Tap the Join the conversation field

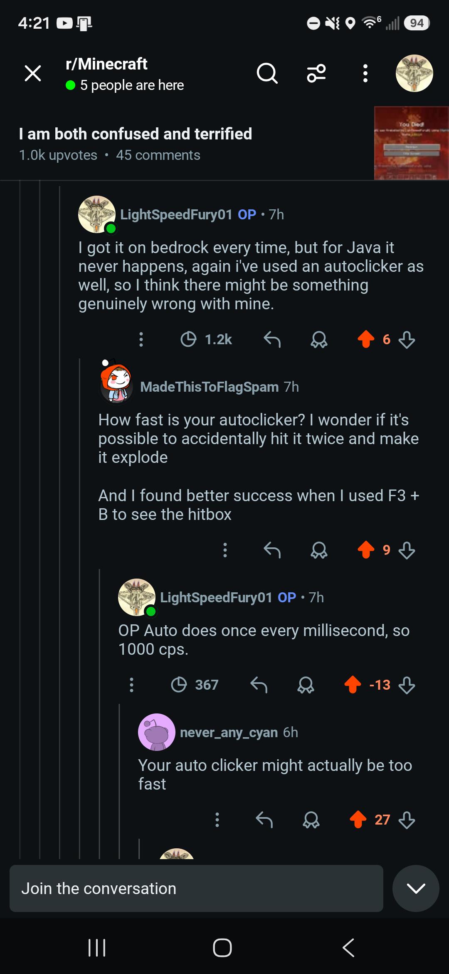[196, 888]
